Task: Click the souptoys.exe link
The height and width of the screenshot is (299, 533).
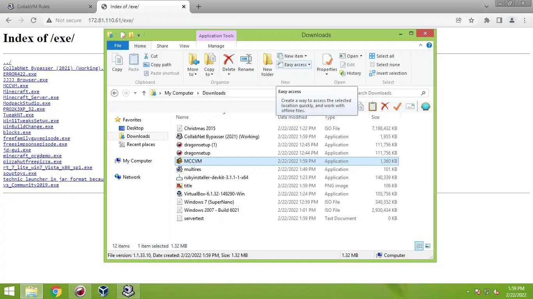Action: click(20, 173)
